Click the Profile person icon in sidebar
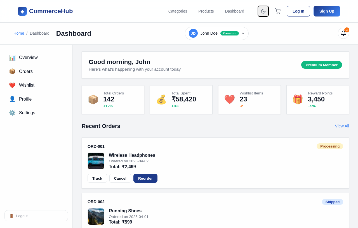The image size is (358, 228). click(x=12, y=99)
